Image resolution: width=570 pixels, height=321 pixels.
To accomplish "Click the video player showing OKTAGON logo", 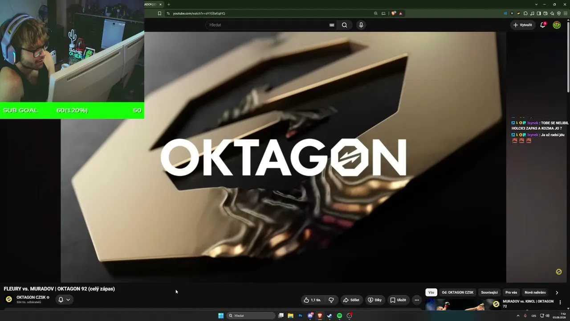I will (283, 157).
